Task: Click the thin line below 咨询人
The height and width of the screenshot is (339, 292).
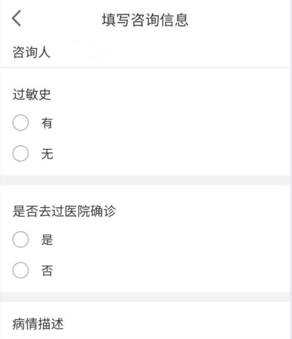Action: [x=145, y=67]
